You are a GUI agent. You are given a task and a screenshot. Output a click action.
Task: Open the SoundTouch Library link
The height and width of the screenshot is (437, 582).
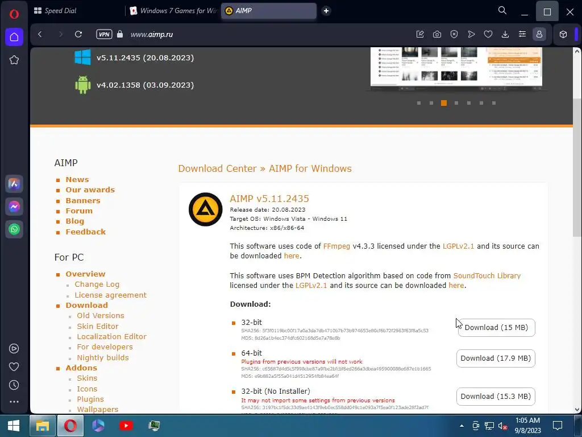pos(487,276)
